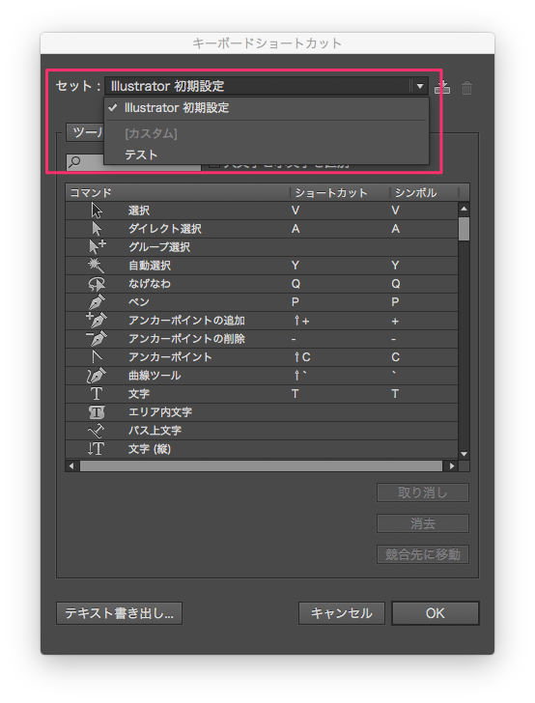Screen dimensions: 535x703
Task: Click the Lasso (なげなわ) tool icon
Action: [97, 284]
